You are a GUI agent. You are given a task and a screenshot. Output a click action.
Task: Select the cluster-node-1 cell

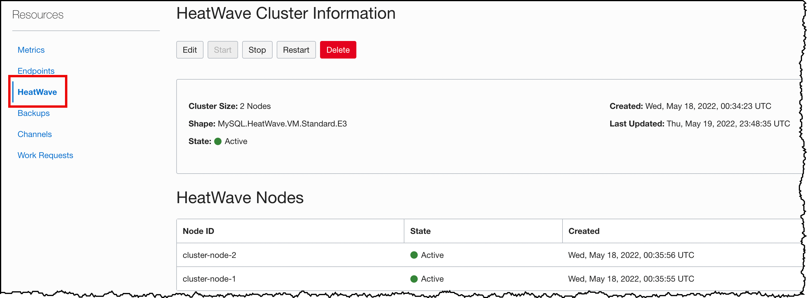pos(290,279)
